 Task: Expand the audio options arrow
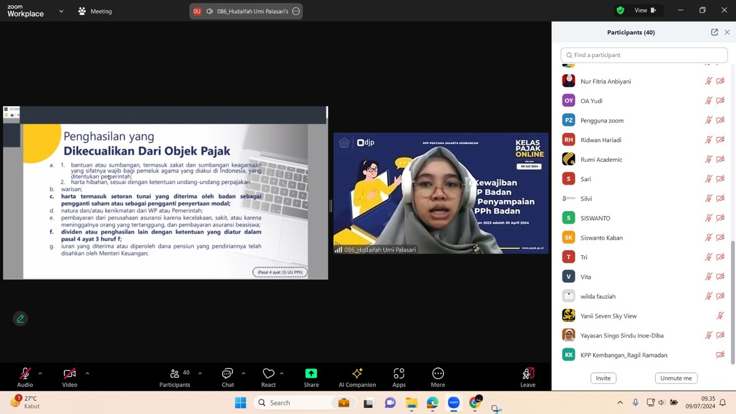click(40, 373)
